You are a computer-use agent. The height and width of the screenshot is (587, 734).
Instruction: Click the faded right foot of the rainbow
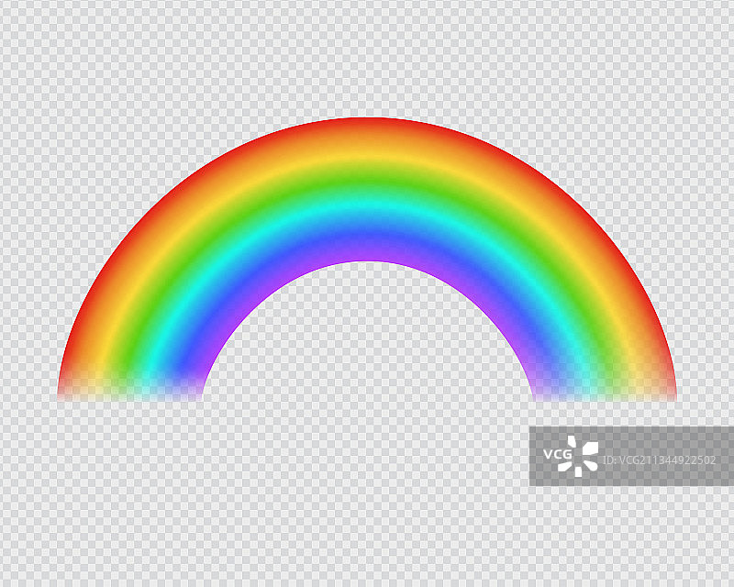point(606,390)
